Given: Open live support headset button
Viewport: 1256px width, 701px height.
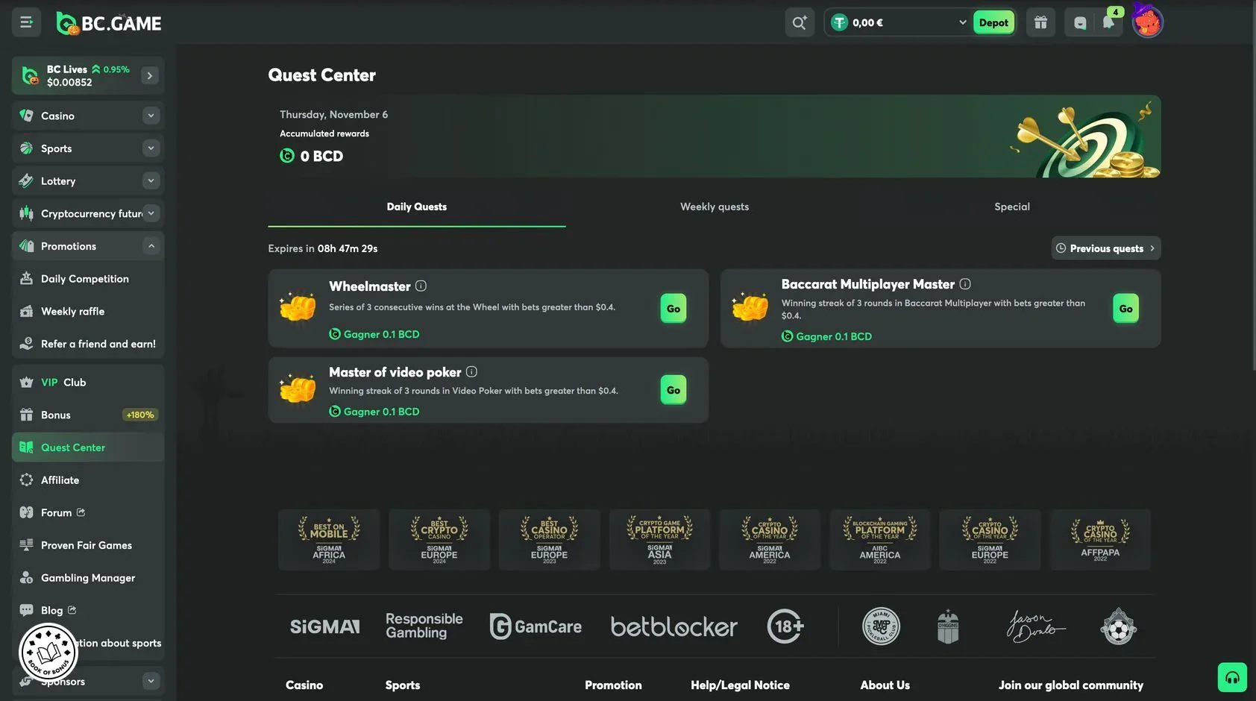Looking at the screenshot, I should coord(1232,678).
